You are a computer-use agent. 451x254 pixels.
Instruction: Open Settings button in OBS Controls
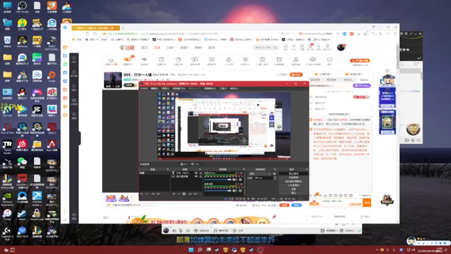[x=293, y=189]
